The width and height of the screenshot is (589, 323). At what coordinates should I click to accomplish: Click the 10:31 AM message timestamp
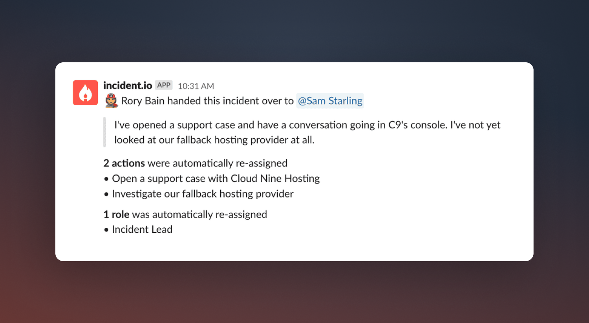(196, 86)
